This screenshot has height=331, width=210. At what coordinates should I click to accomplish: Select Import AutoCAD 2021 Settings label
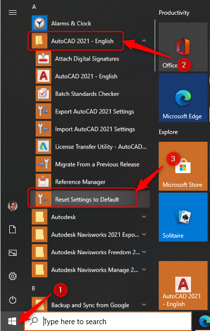point(95,129)
